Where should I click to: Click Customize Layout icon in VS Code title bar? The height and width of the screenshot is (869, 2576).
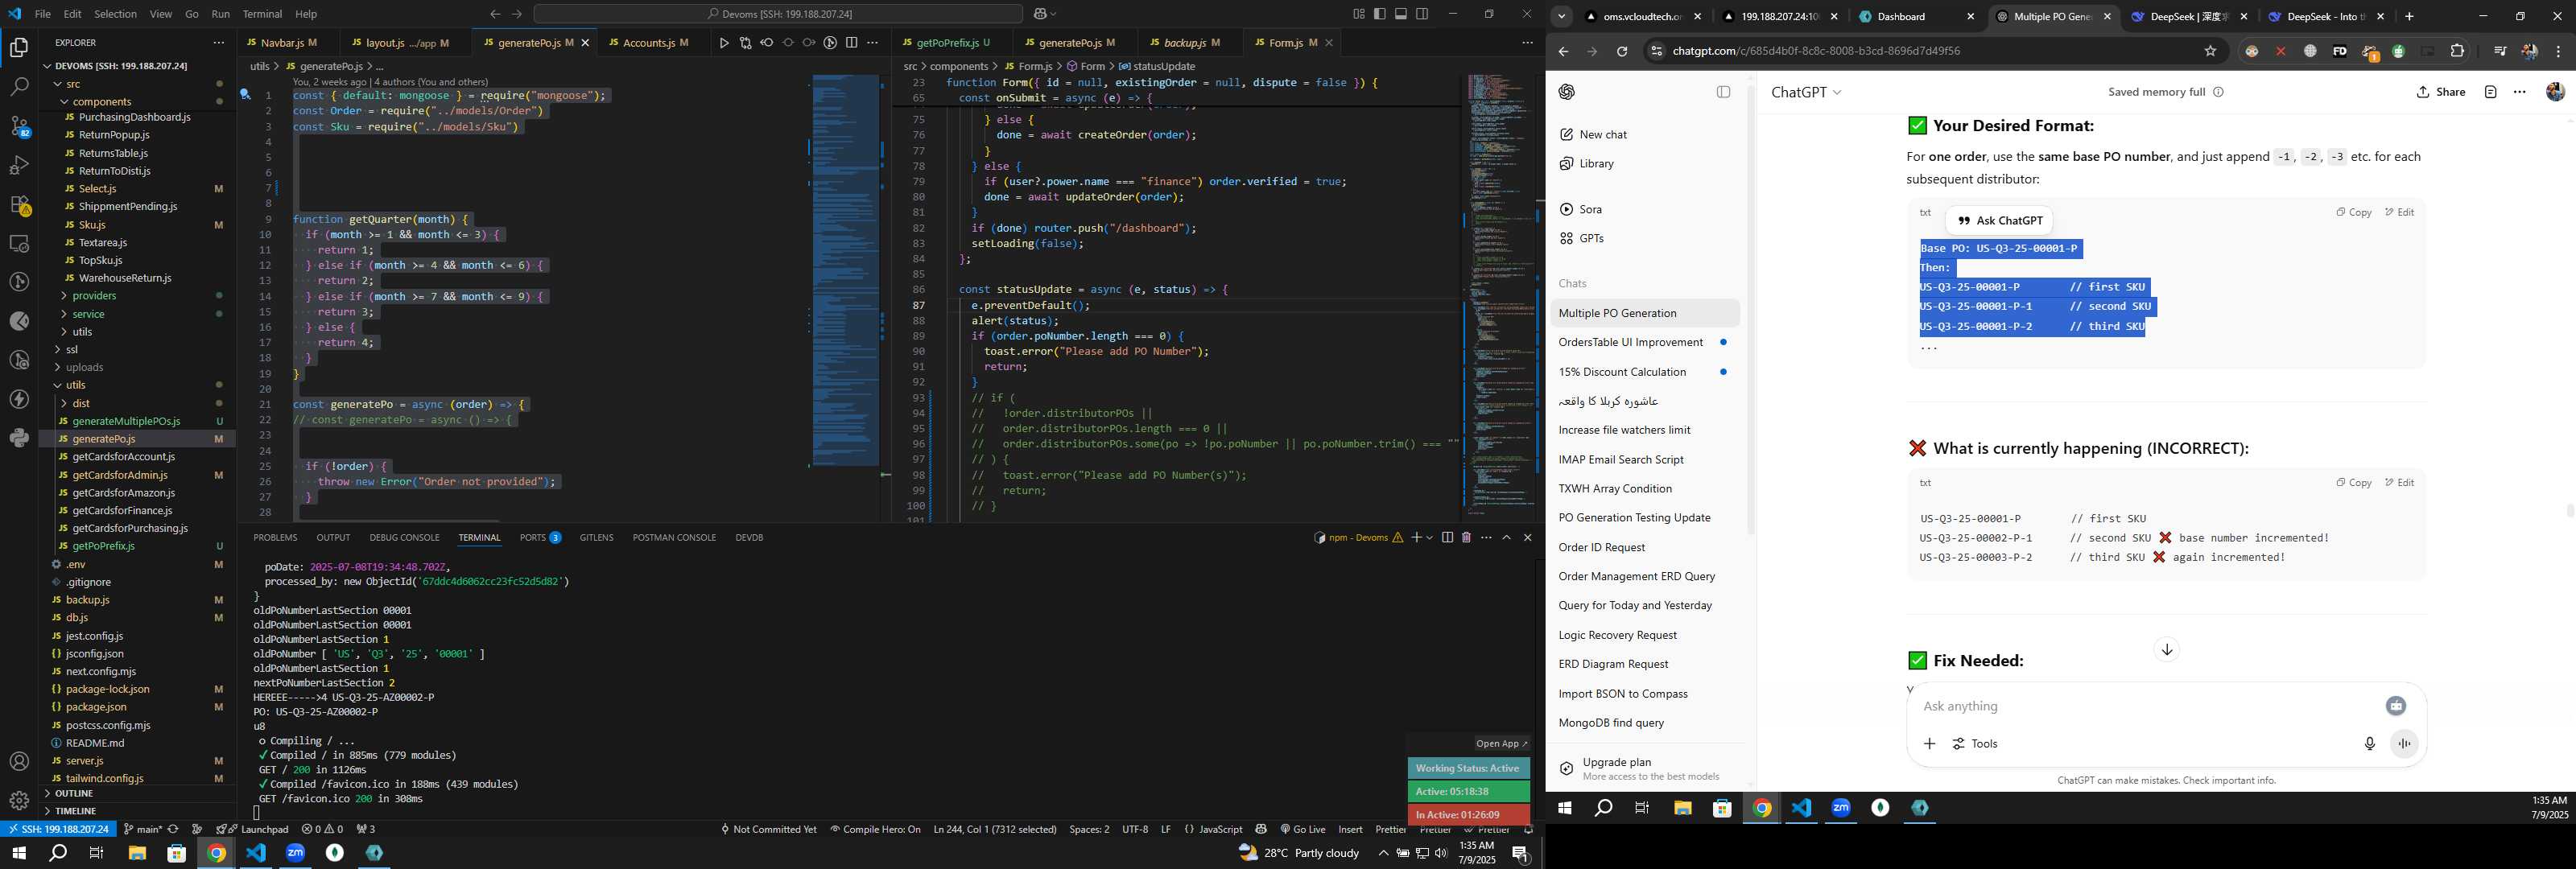coord(1359,14)
